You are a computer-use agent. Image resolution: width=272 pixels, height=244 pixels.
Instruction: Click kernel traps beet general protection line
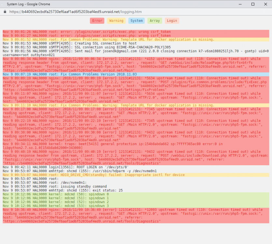point(136,146)
